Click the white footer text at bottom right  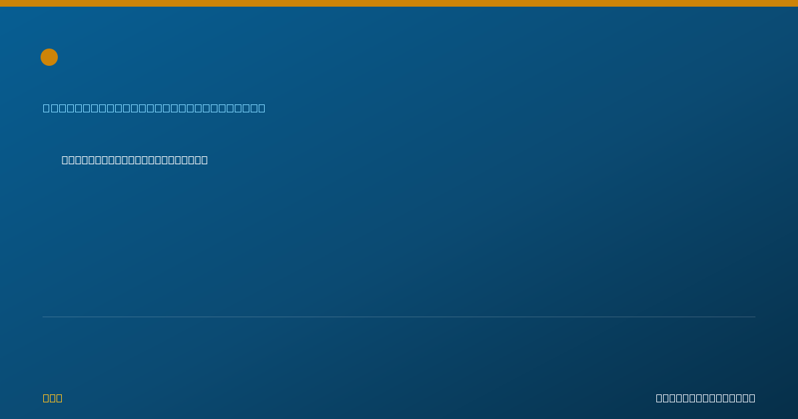coord(706,398)
